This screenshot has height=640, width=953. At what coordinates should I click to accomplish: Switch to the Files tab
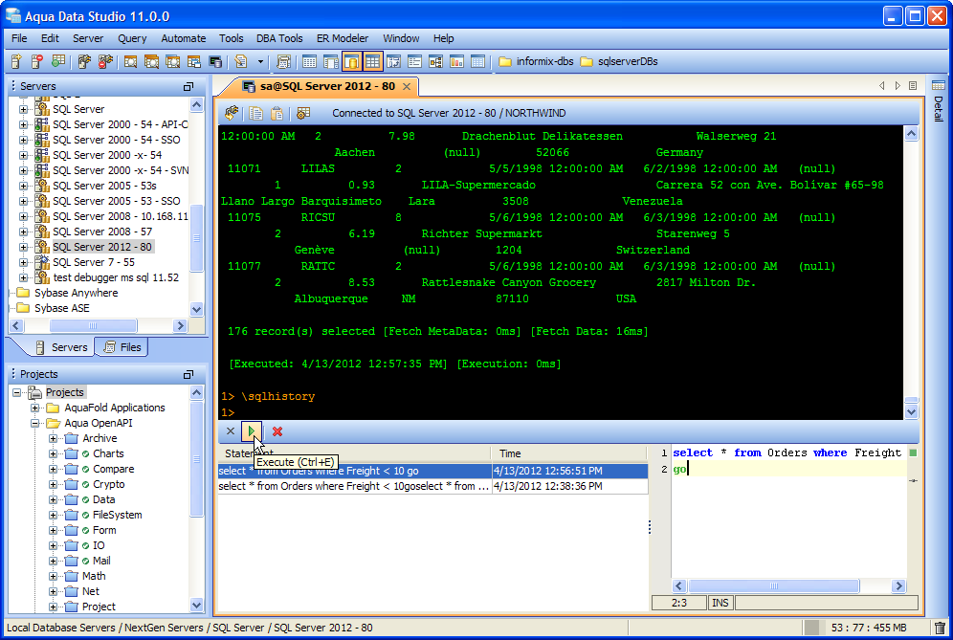pos(122,347)
